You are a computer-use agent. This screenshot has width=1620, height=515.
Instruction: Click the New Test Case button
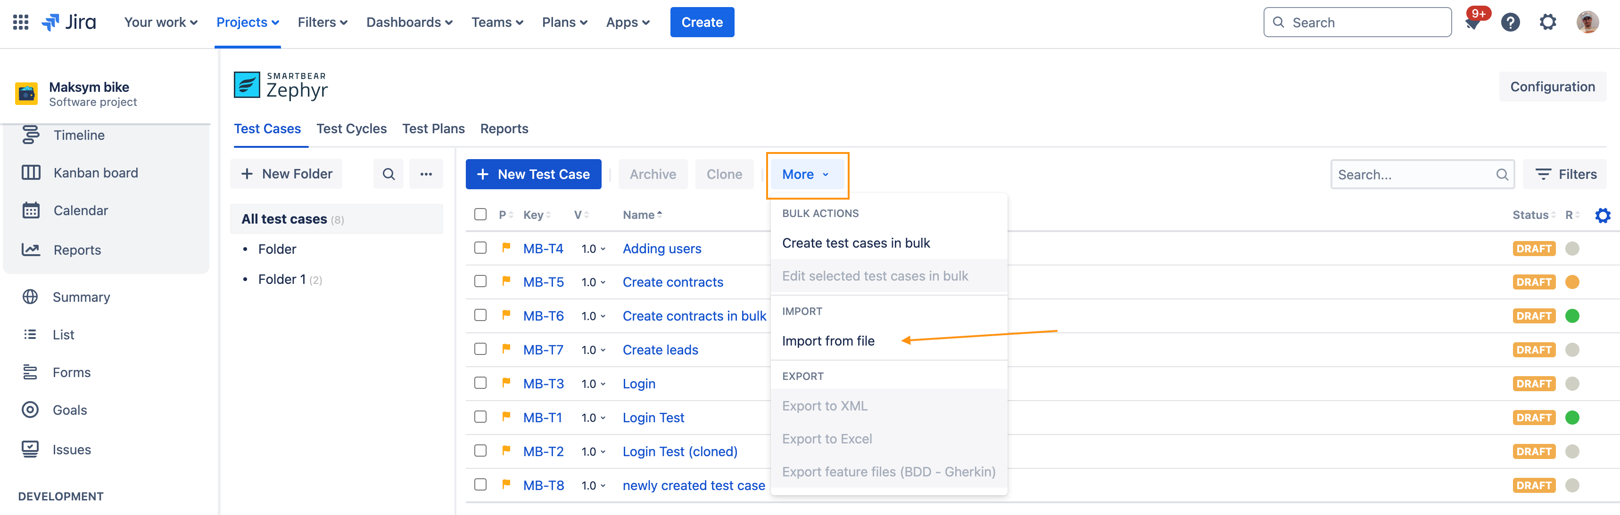click(x=533, y=175)
